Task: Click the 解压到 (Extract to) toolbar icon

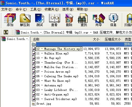Action: click(x=25, y=18)
